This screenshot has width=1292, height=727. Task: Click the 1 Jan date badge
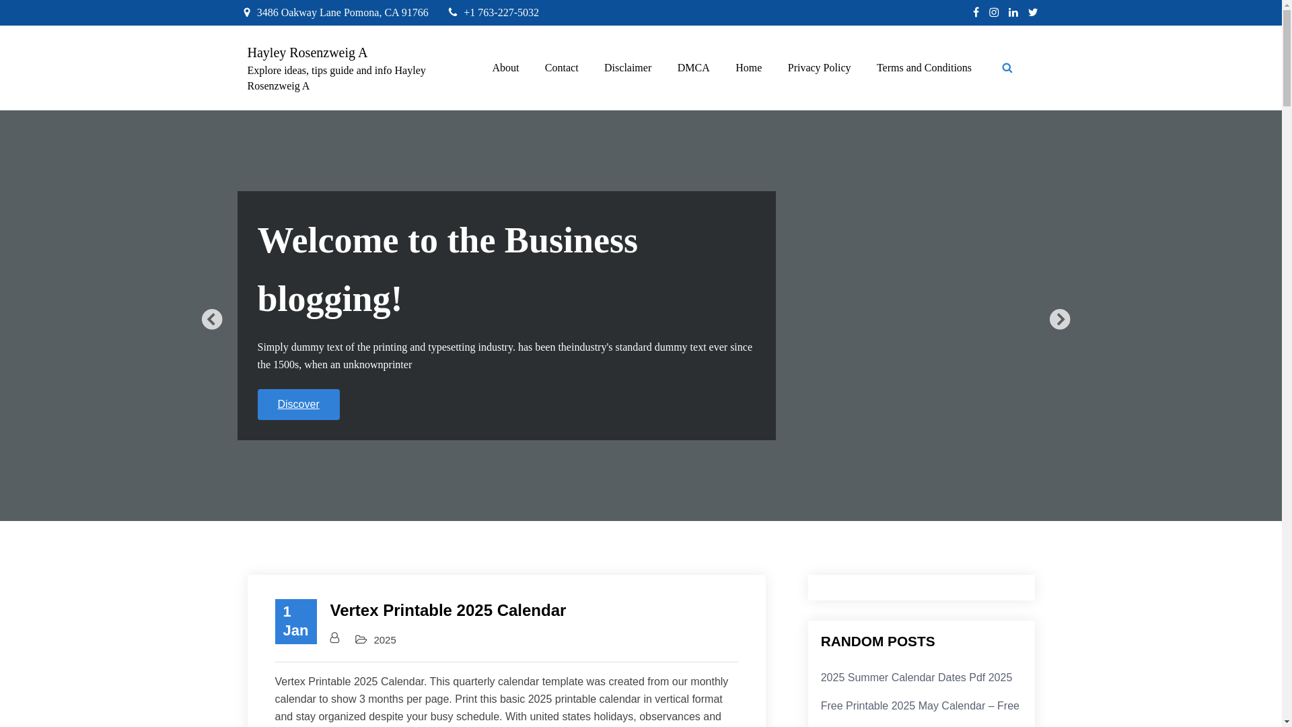[295, 621]
